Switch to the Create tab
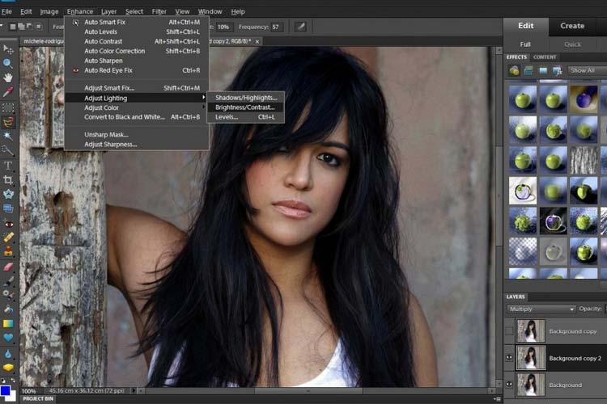 click(572, 26)
